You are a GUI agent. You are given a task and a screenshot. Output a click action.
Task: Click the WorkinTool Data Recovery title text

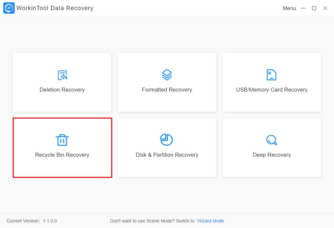(x=55, y=8)
